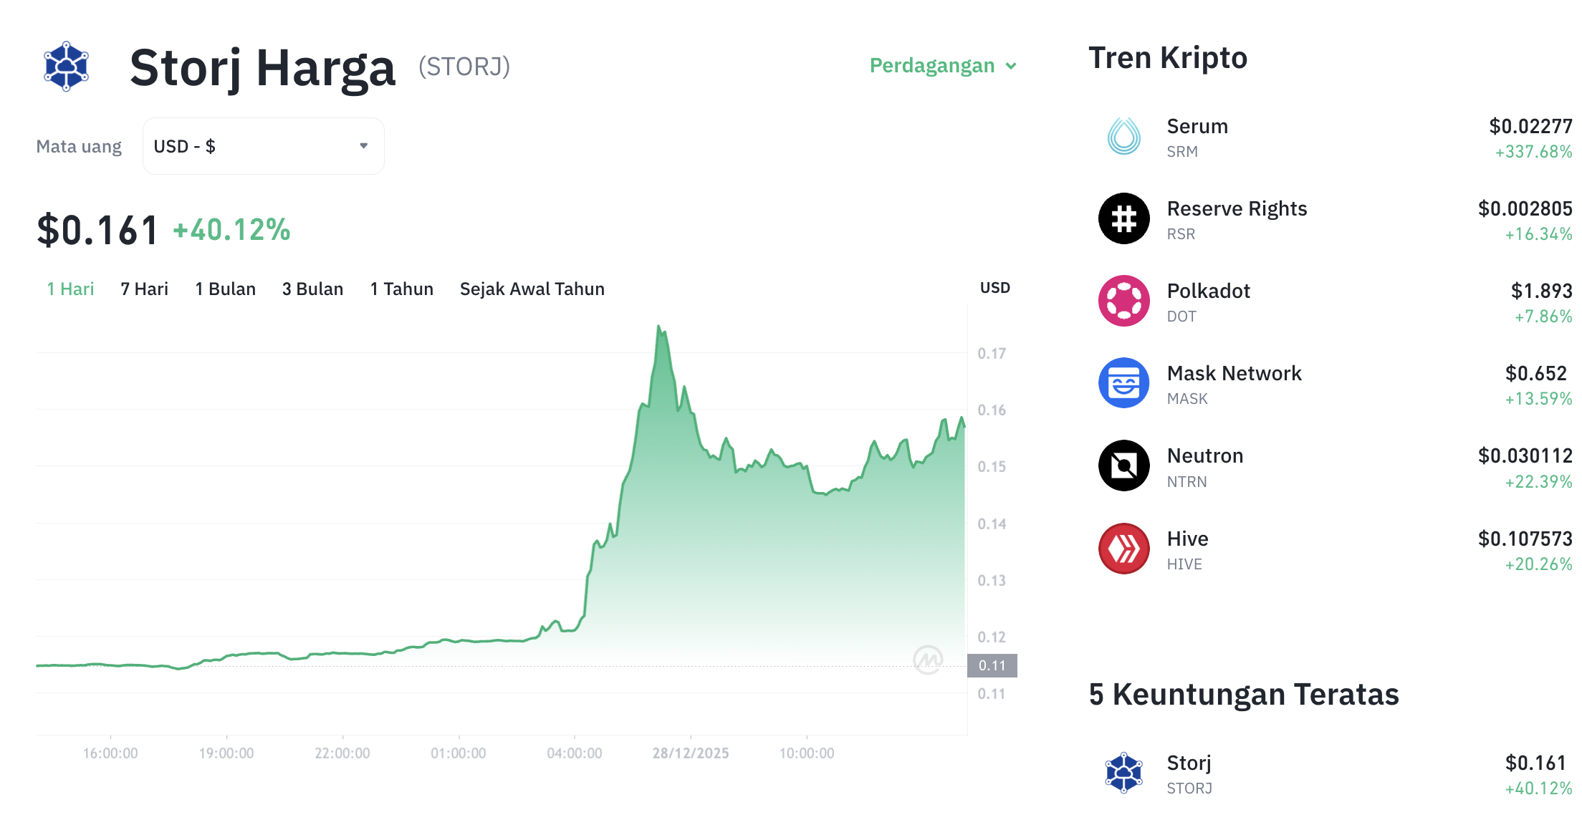1582x815 pixels.
Task: Click the highlighted 0.11 price axis label
Action: (x=992, y=665)
